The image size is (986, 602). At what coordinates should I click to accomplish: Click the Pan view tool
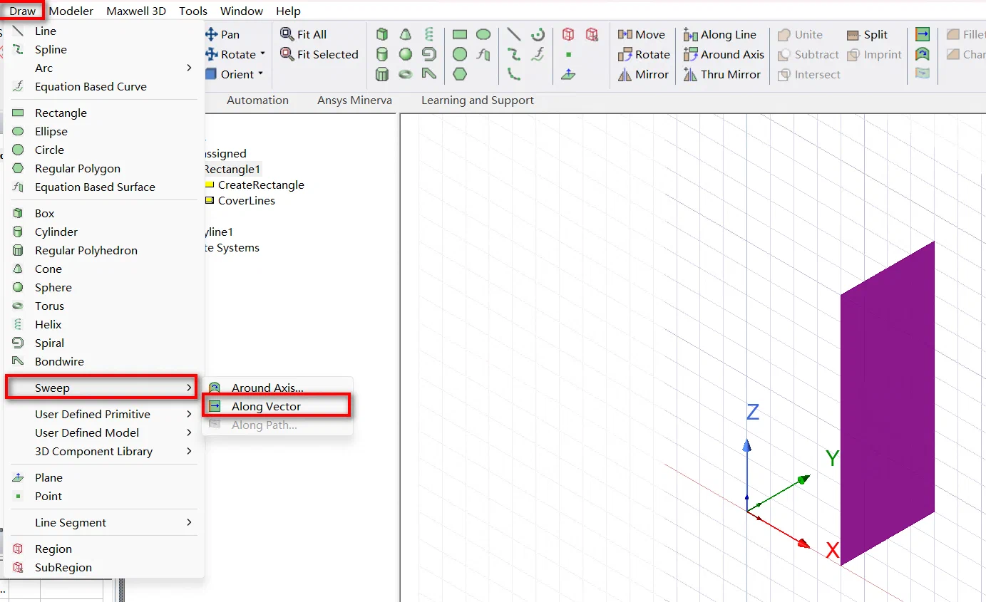[222, 34]
